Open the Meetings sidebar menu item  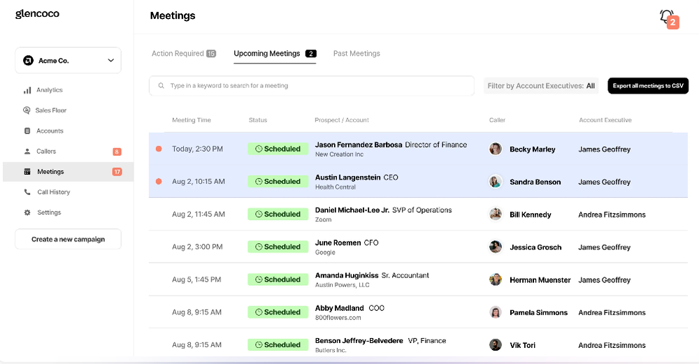[x=50, y=172]
